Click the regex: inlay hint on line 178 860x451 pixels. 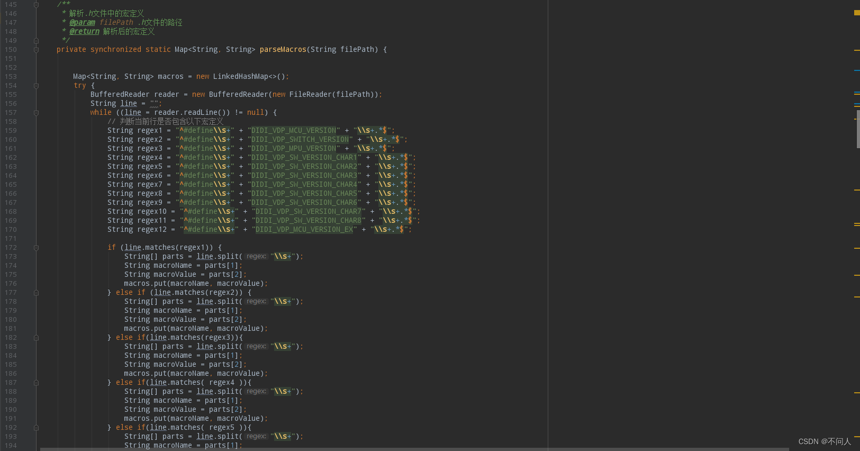tap(256, 302)
